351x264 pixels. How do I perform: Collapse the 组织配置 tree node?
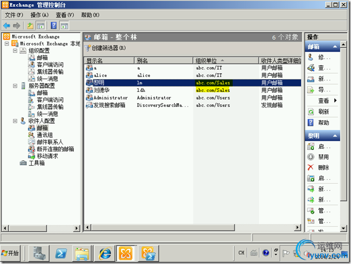(x=15, y=51)
